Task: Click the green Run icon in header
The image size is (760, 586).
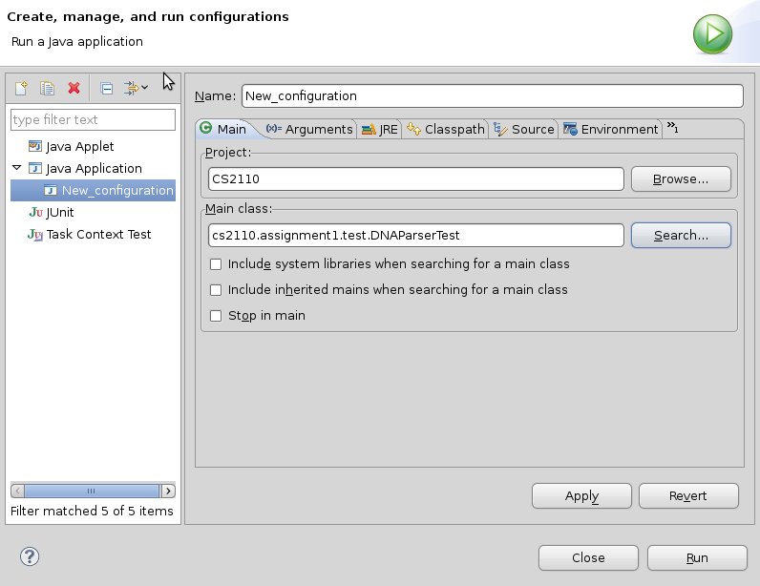Action: click(x=712, y=35)
